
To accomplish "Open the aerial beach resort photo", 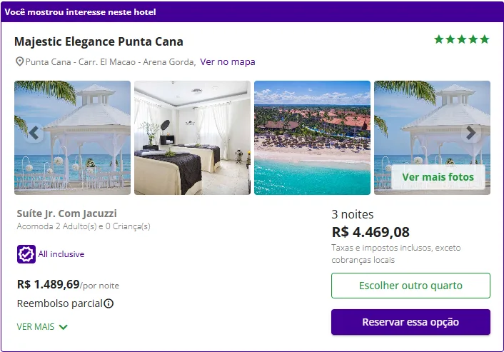I will [x=312, y=138].
